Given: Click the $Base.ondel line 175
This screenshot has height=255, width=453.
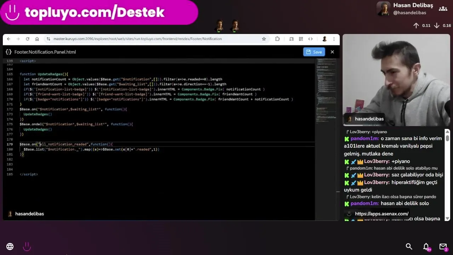Looking at the screenshot, I should (76, 124).
